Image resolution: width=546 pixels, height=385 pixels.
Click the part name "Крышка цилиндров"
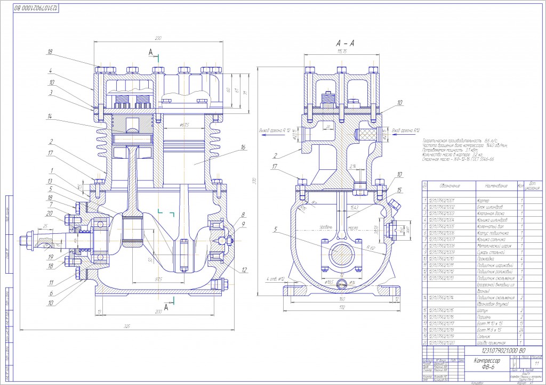[x=492, y=220]
